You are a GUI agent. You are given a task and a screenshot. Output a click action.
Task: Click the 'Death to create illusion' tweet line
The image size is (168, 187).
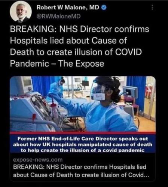(76, 52)
